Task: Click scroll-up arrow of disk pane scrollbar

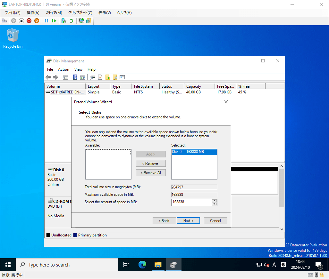Action: coord(282,166)
